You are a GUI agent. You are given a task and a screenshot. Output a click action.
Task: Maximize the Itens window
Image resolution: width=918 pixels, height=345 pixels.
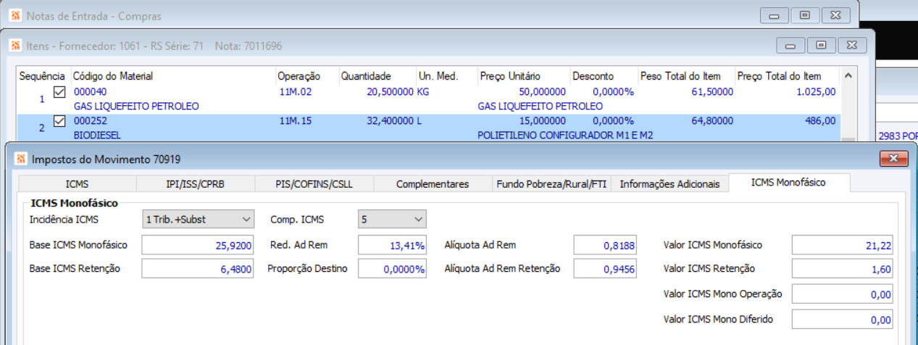821,46
